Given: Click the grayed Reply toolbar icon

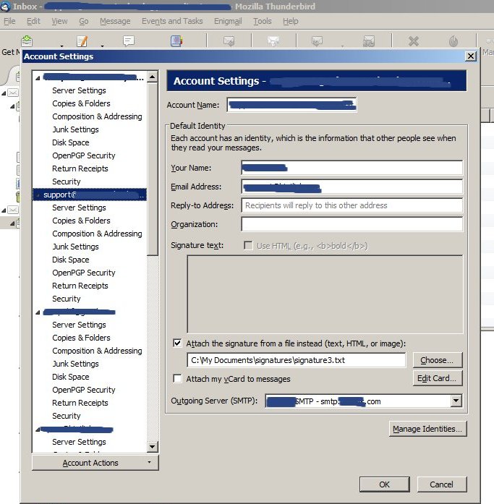Looking at the screenshot, I should 229,41.
